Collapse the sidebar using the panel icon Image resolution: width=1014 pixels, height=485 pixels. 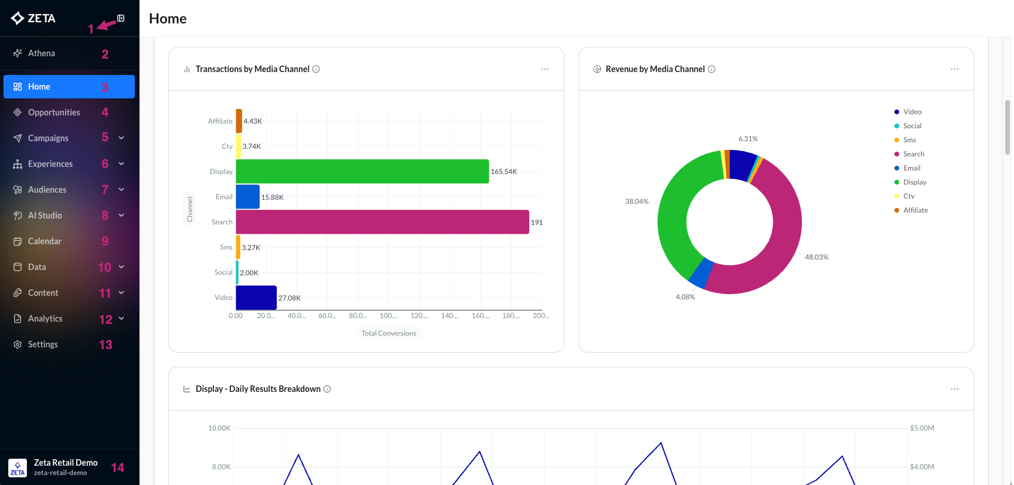(x=121, y=18)
